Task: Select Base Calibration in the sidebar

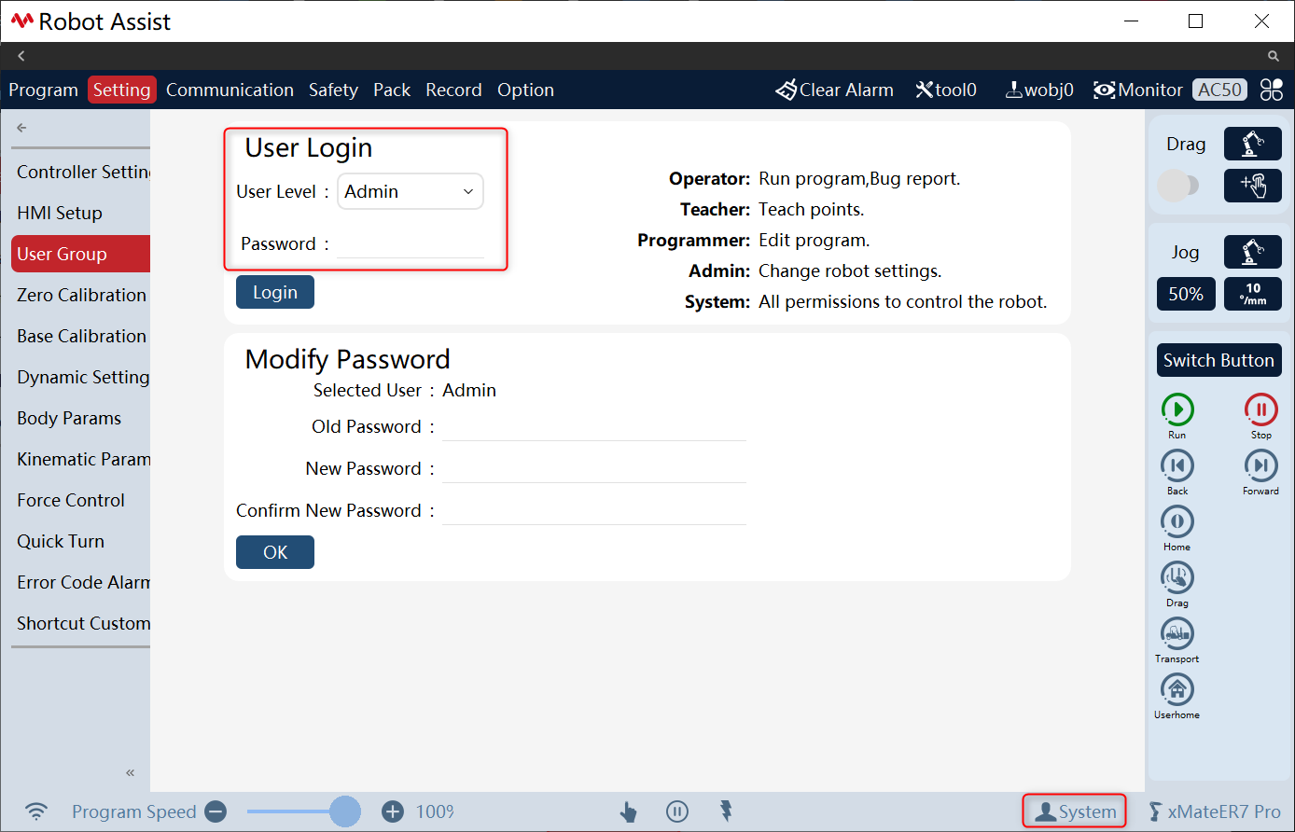Action: pos(81,336)
